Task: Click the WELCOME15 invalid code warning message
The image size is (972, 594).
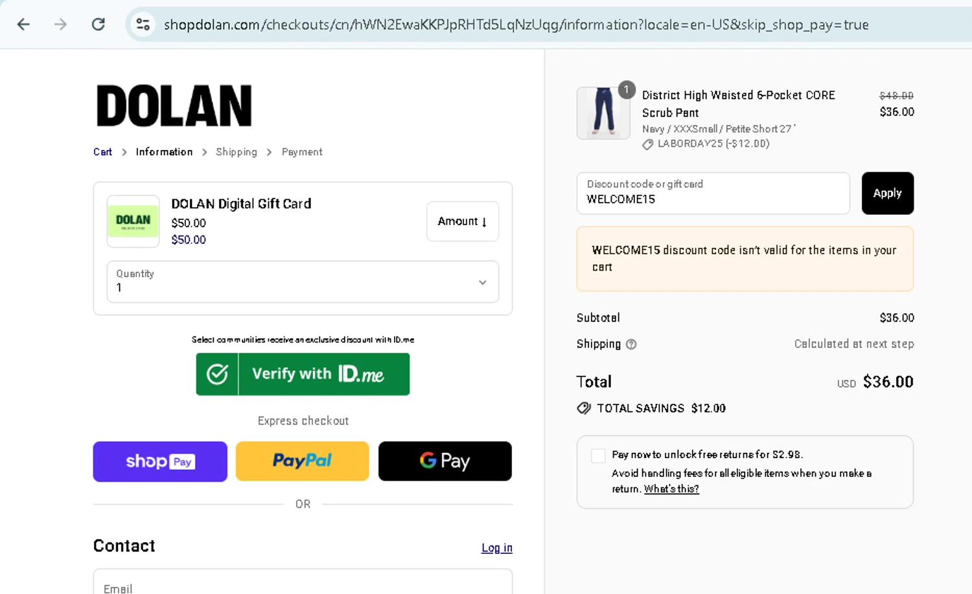Action: (745, 259)
